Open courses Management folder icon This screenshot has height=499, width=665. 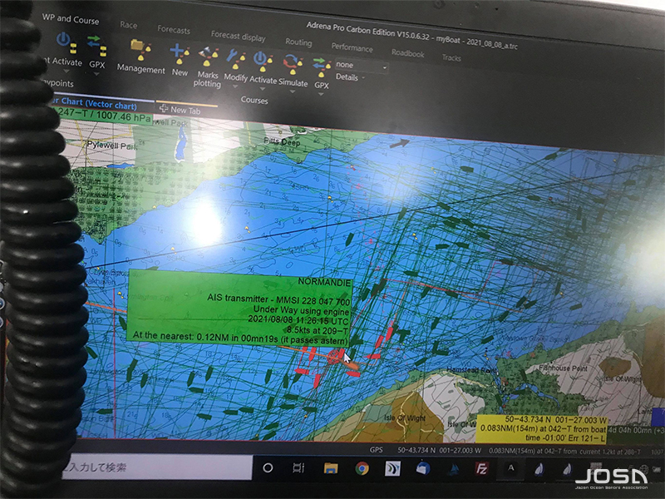140,51
